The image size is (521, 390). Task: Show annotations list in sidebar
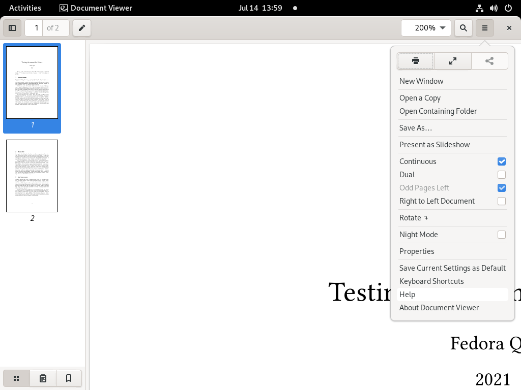43,378
